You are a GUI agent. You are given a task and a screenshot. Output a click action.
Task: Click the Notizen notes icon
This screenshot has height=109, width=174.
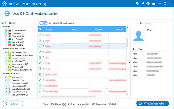pyautogui.click(x=10, y=77)
